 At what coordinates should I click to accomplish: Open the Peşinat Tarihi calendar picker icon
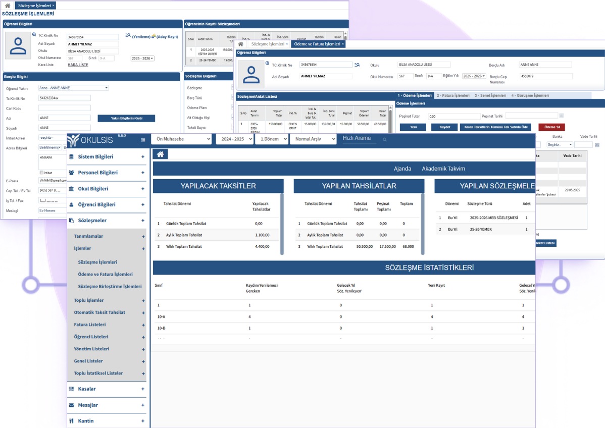click(x=562, y=116)
